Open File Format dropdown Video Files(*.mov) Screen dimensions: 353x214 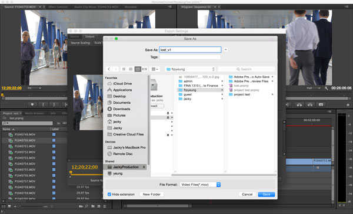[200, 185]
